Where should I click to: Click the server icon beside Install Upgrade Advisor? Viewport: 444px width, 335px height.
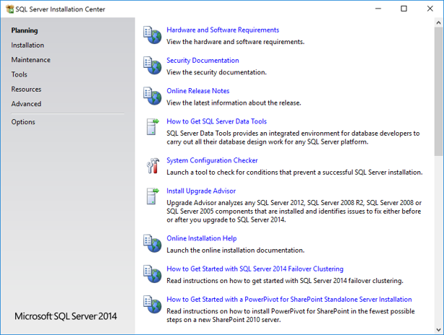click(153, 196)
